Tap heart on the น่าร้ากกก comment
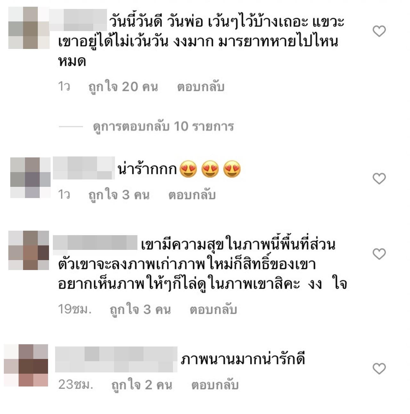Image resolution: width=410 pixels, height=414 pixels. coord(379,178)
